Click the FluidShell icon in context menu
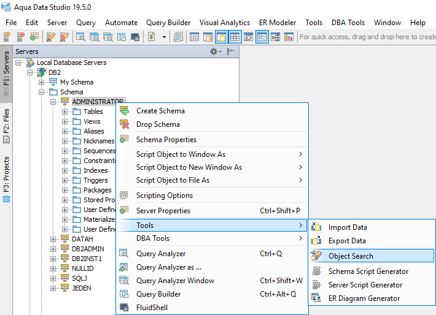436x315 pixels. pos(125,308)
